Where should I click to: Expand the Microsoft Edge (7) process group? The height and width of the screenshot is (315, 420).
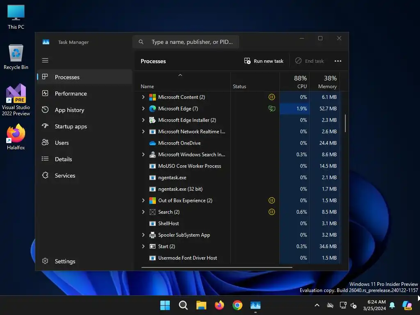click(x=143, y=108)
